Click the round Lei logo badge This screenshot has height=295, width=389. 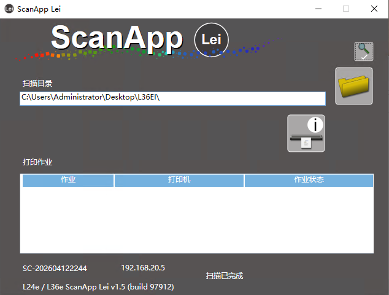pos(211,40)
